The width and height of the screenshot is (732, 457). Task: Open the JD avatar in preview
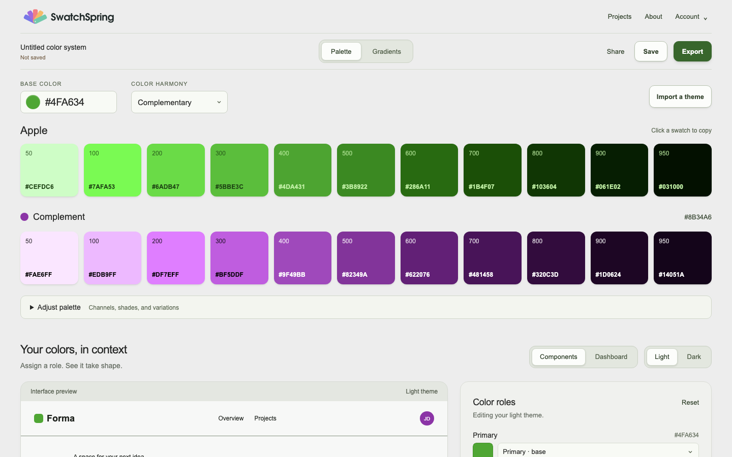[x=427, y=418]
